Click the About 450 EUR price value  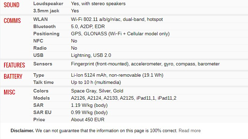[x=87, y=119]
